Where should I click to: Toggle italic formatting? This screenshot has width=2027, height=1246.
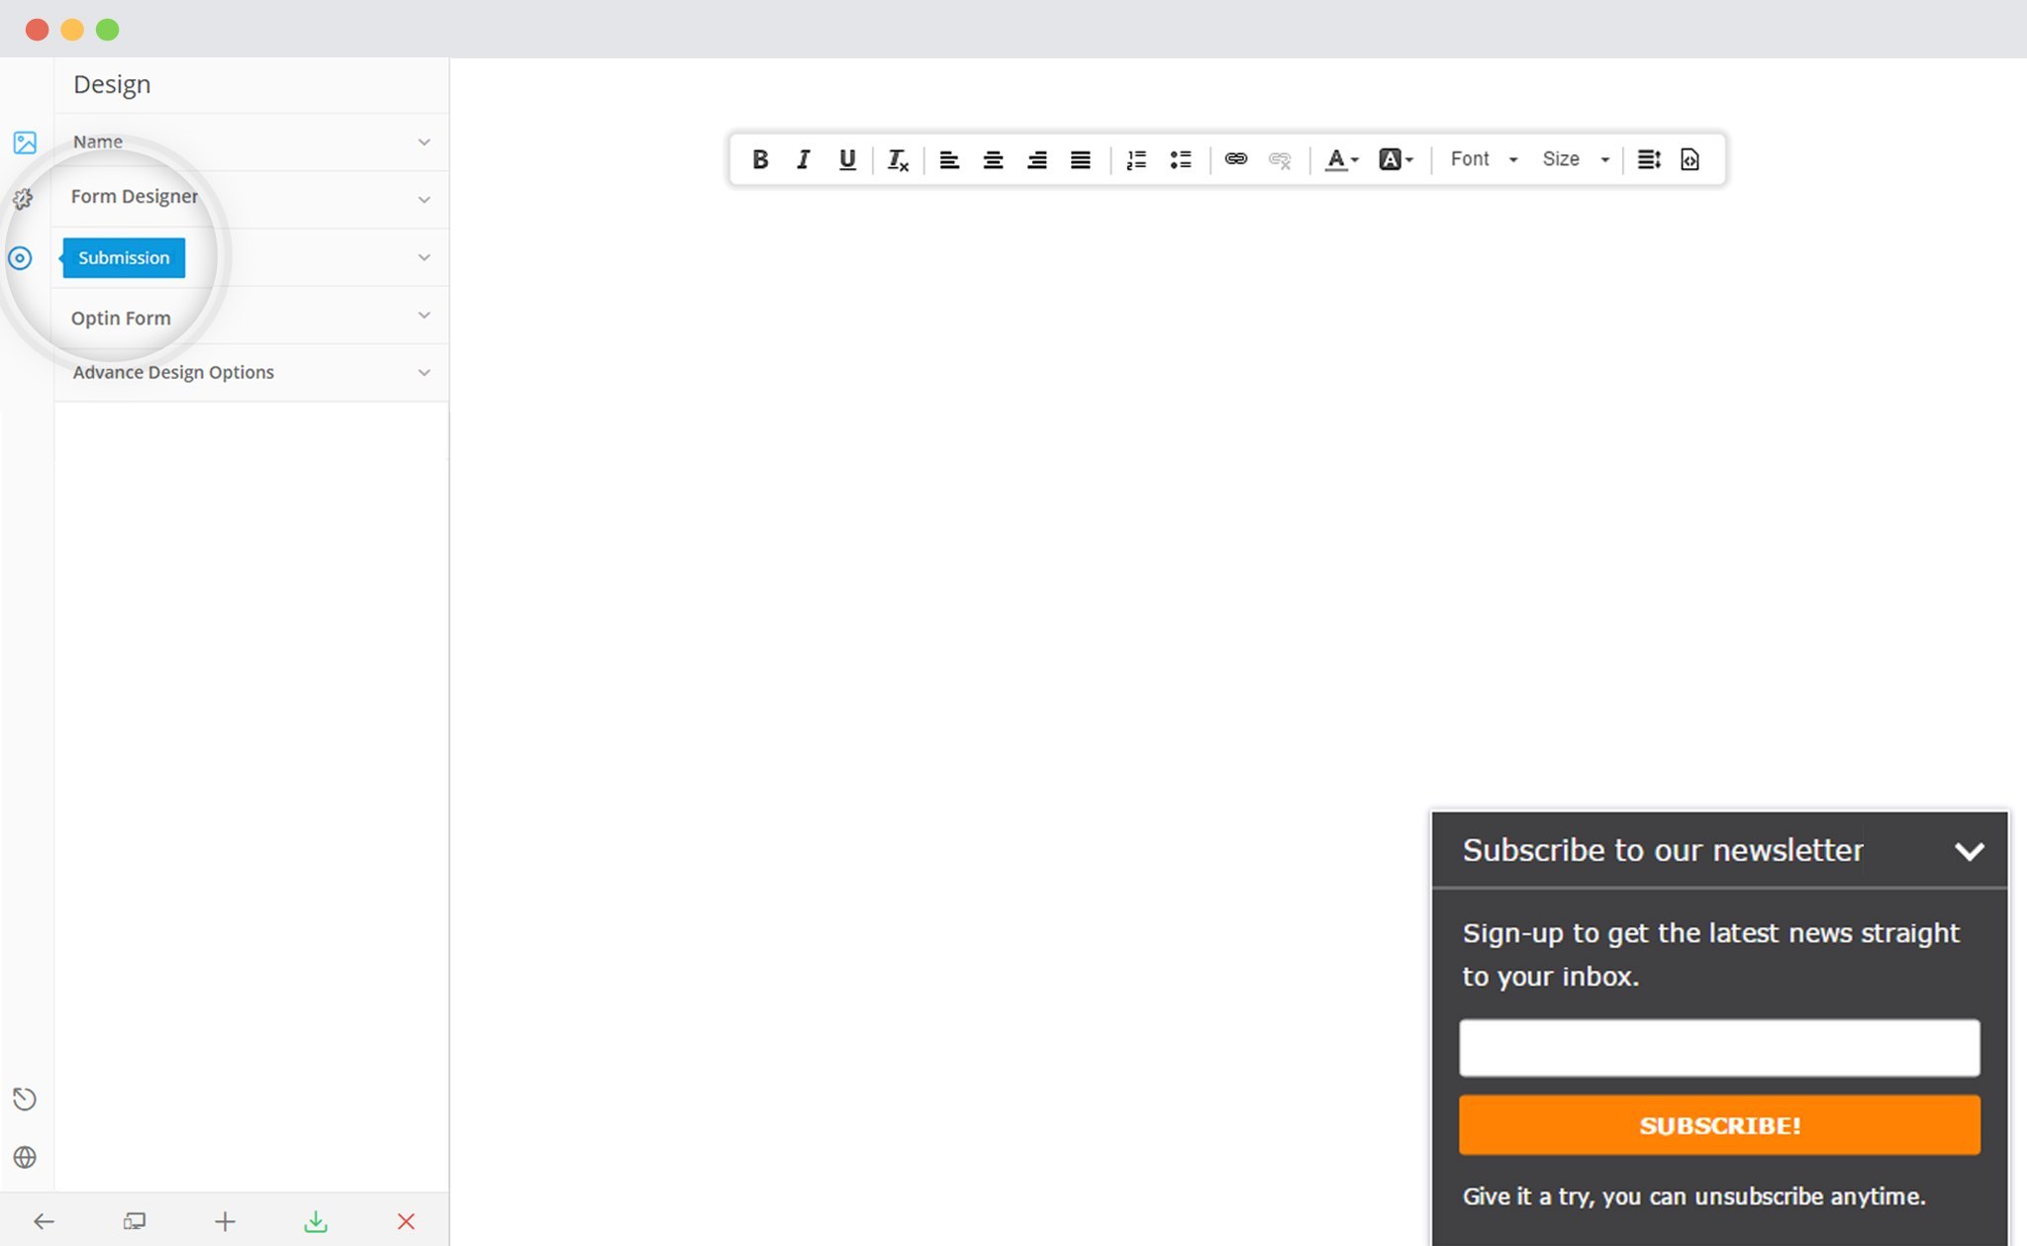(x=804, y=159)
